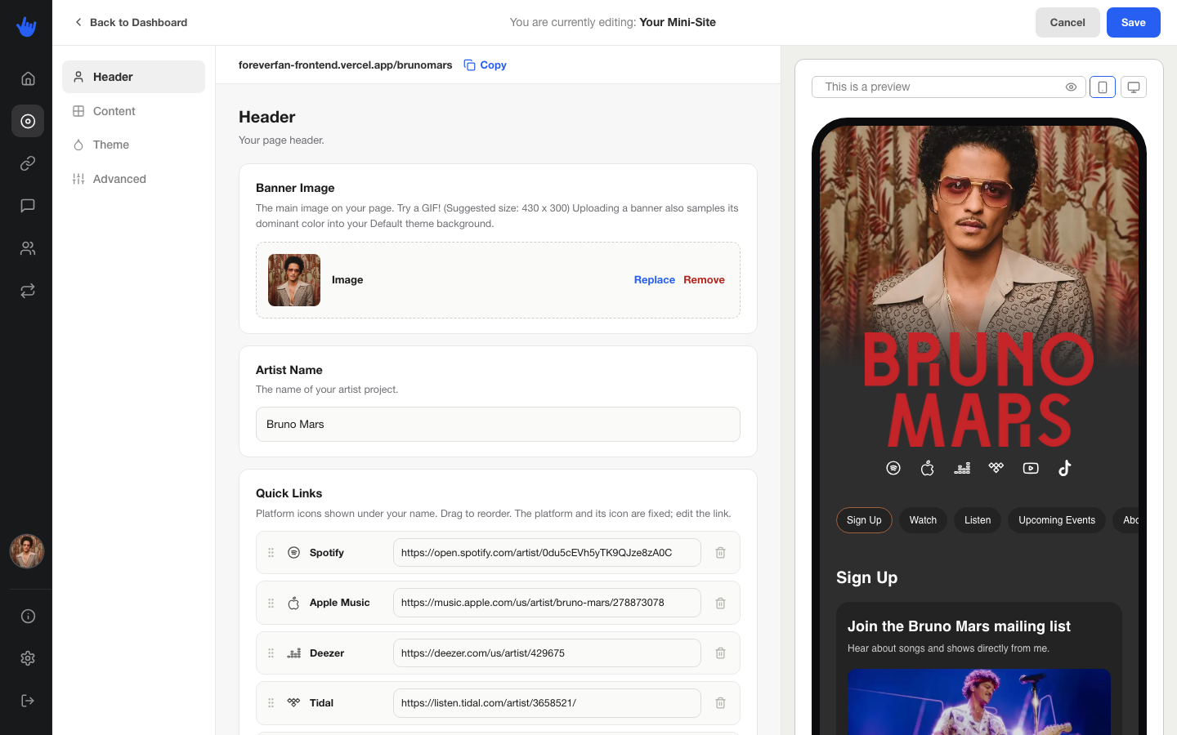The height and width of the screenshot is (735, 1177).
Task: Delete the Spotify quick link
Action: tap(720, 553)
